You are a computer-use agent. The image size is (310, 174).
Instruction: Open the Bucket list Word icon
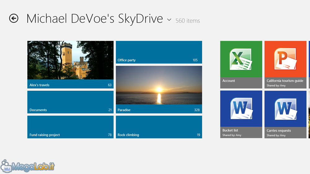(x=241, y=108)
